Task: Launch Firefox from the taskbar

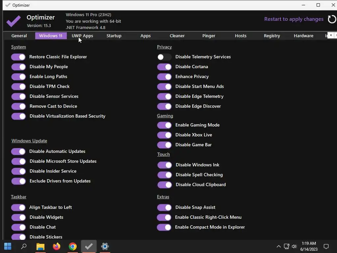Action: tap(57, 246)
